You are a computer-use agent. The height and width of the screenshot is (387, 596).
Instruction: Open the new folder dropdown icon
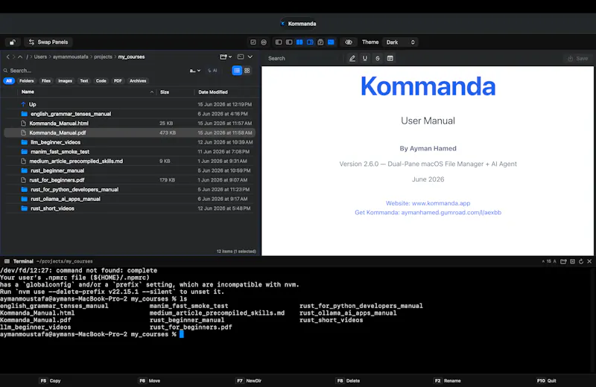[226, 57]
